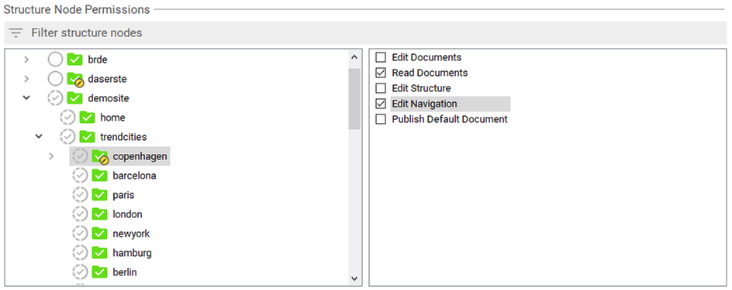Click the Publish Default Document label text
The image size is (732, 290).
tap(450, 119)
